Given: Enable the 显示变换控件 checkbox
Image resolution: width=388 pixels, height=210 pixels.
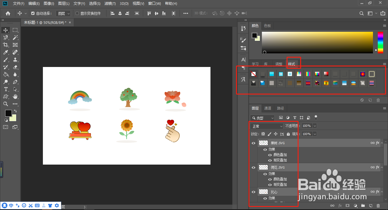Looking at the screenshot, I should click(x=77, y=13).
